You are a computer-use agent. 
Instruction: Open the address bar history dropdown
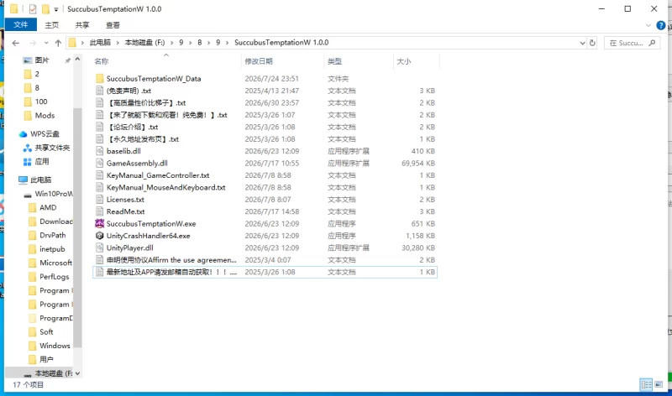pyautogui.click(x=582, y=43)
